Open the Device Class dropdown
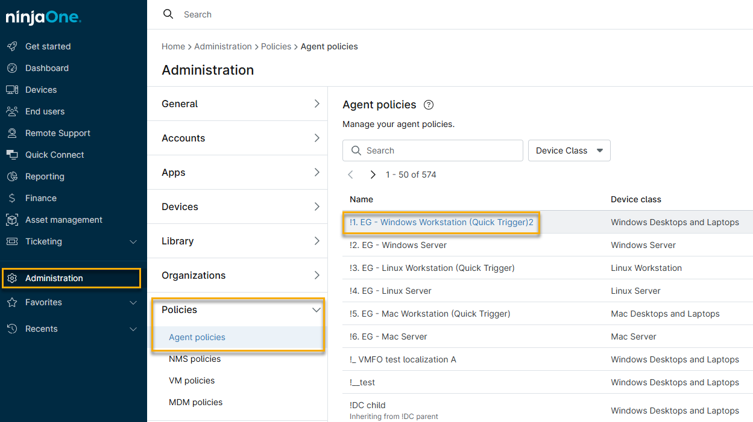Image resolution: width=753 pixels, height=422 pixels. (569, 150)
